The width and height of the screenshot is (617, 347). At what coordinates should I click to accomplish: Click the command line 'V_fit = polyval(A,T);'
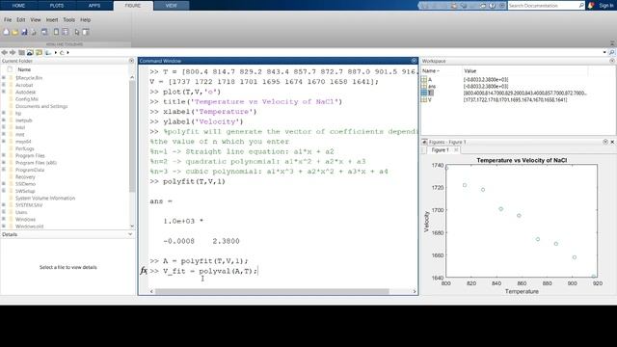(210, 271)
